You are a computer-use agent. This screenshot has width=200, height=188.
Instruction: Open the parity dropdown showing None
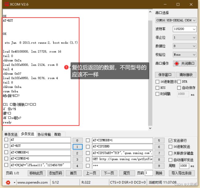pos(184,55)
